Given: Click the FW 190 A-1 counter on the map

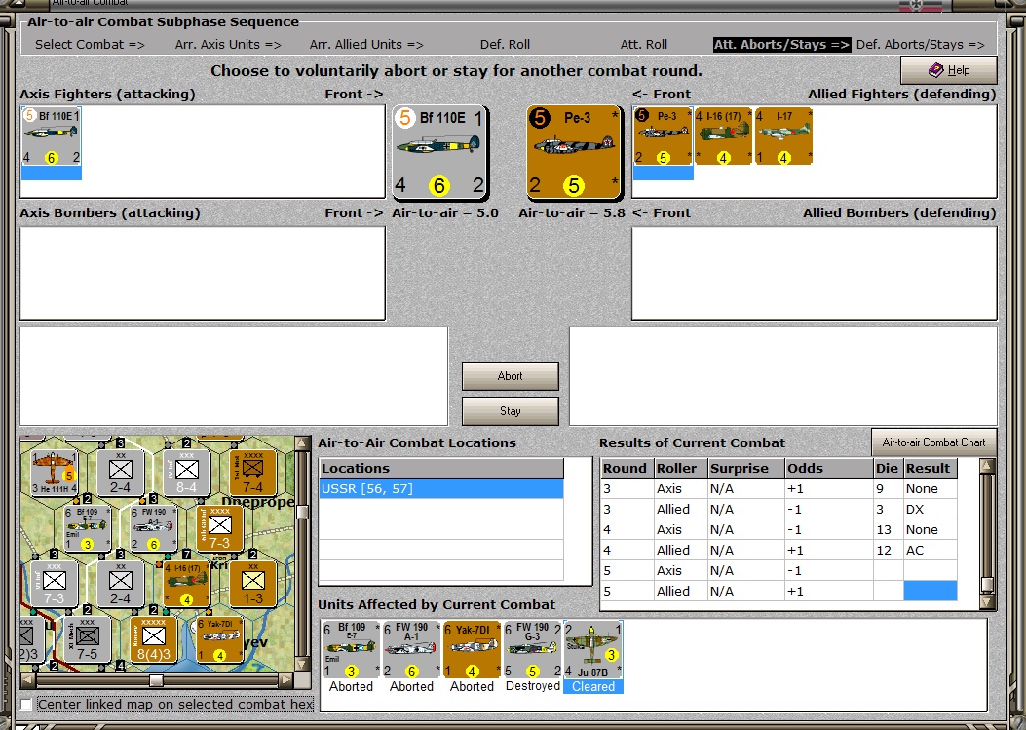Looking at the screenshot, I should [153, 528].
